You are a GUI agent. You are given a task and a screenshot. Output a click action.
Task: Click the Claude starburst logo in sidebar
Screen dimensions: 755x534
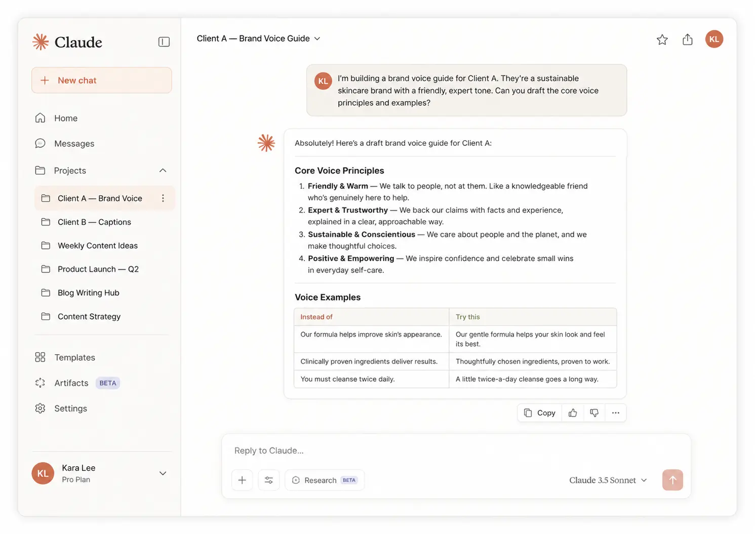pyautogui.click(x=41, y=42)
